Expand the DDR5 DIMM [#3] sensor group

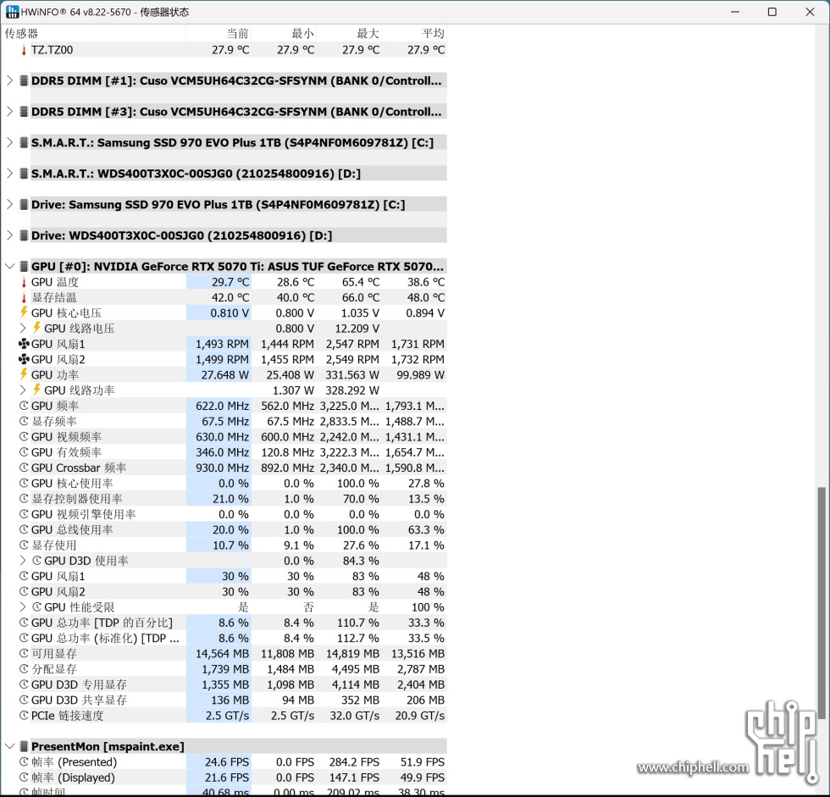tap(9, 111)
